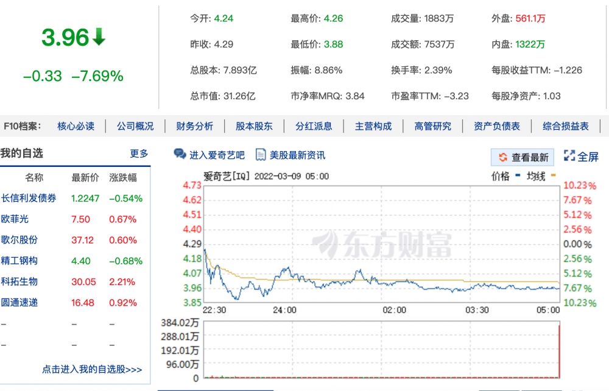609x391 pixels.
Task: Click the document icon beside 美股最新资讯
Action: [x=261, y=155]
